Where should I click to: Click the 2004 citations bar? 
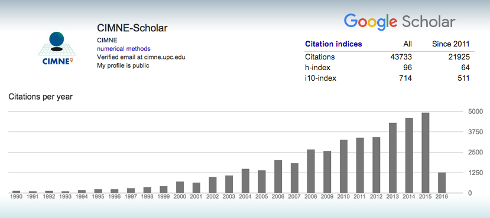point(246,181)
